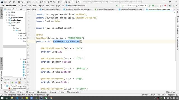
Task: Open the Windows Start menu
Action: click(x=2, y=98)
